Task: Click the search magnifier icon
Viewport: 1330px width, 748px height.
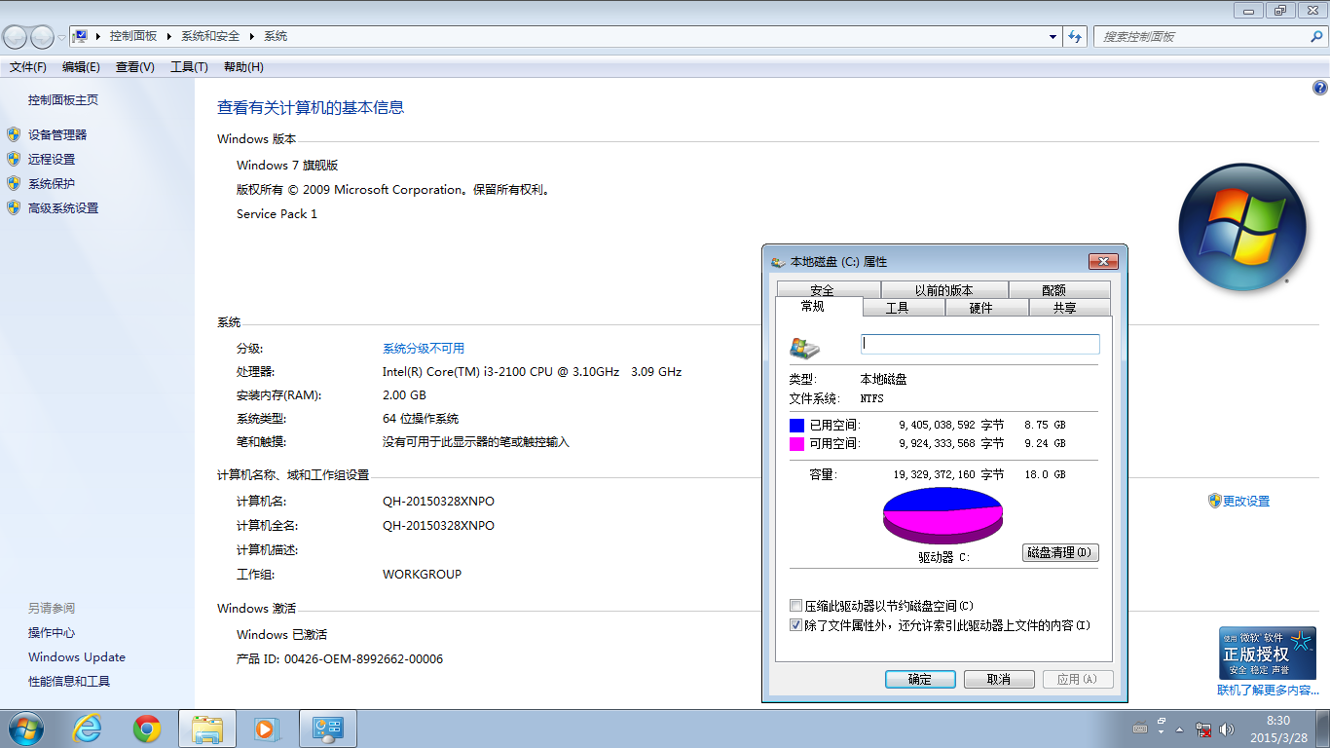Action: pos(1316,37)
